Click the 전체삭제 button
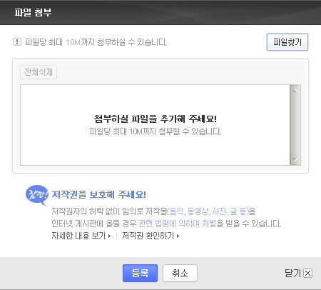The width and height of the screenshot is (321, 290). coord(39,72)
